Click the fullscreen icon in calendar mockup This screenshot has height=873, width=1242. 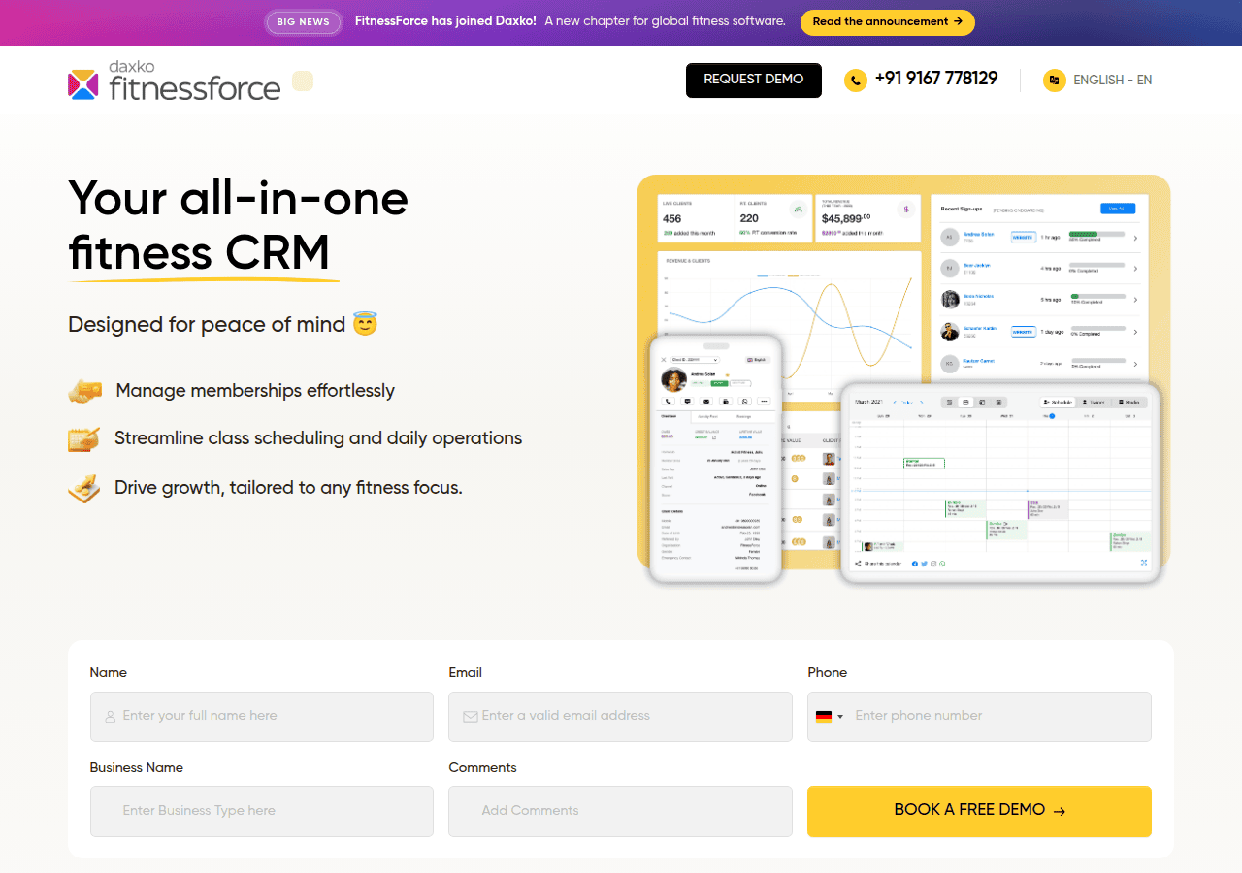pyautogui.click(x=1144, y=563)
